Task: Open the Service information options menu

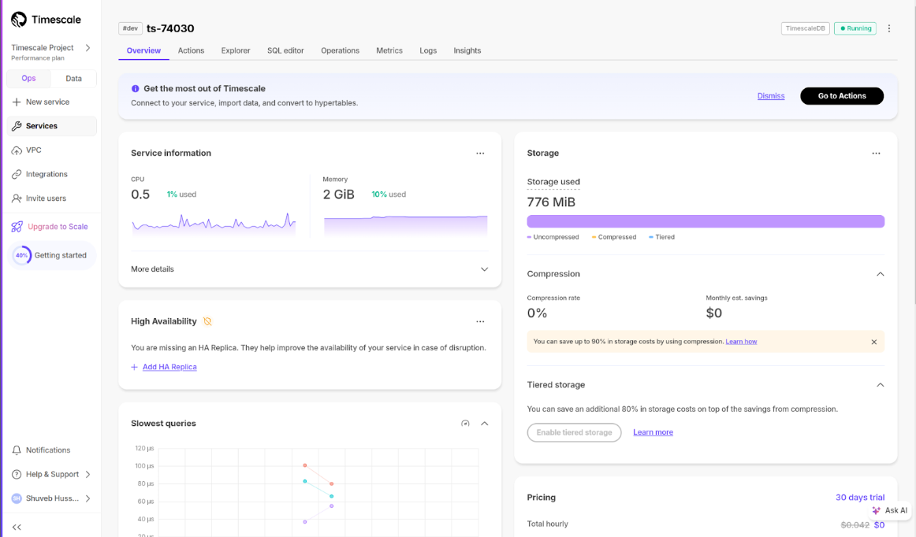Action: tap(480, 154)
